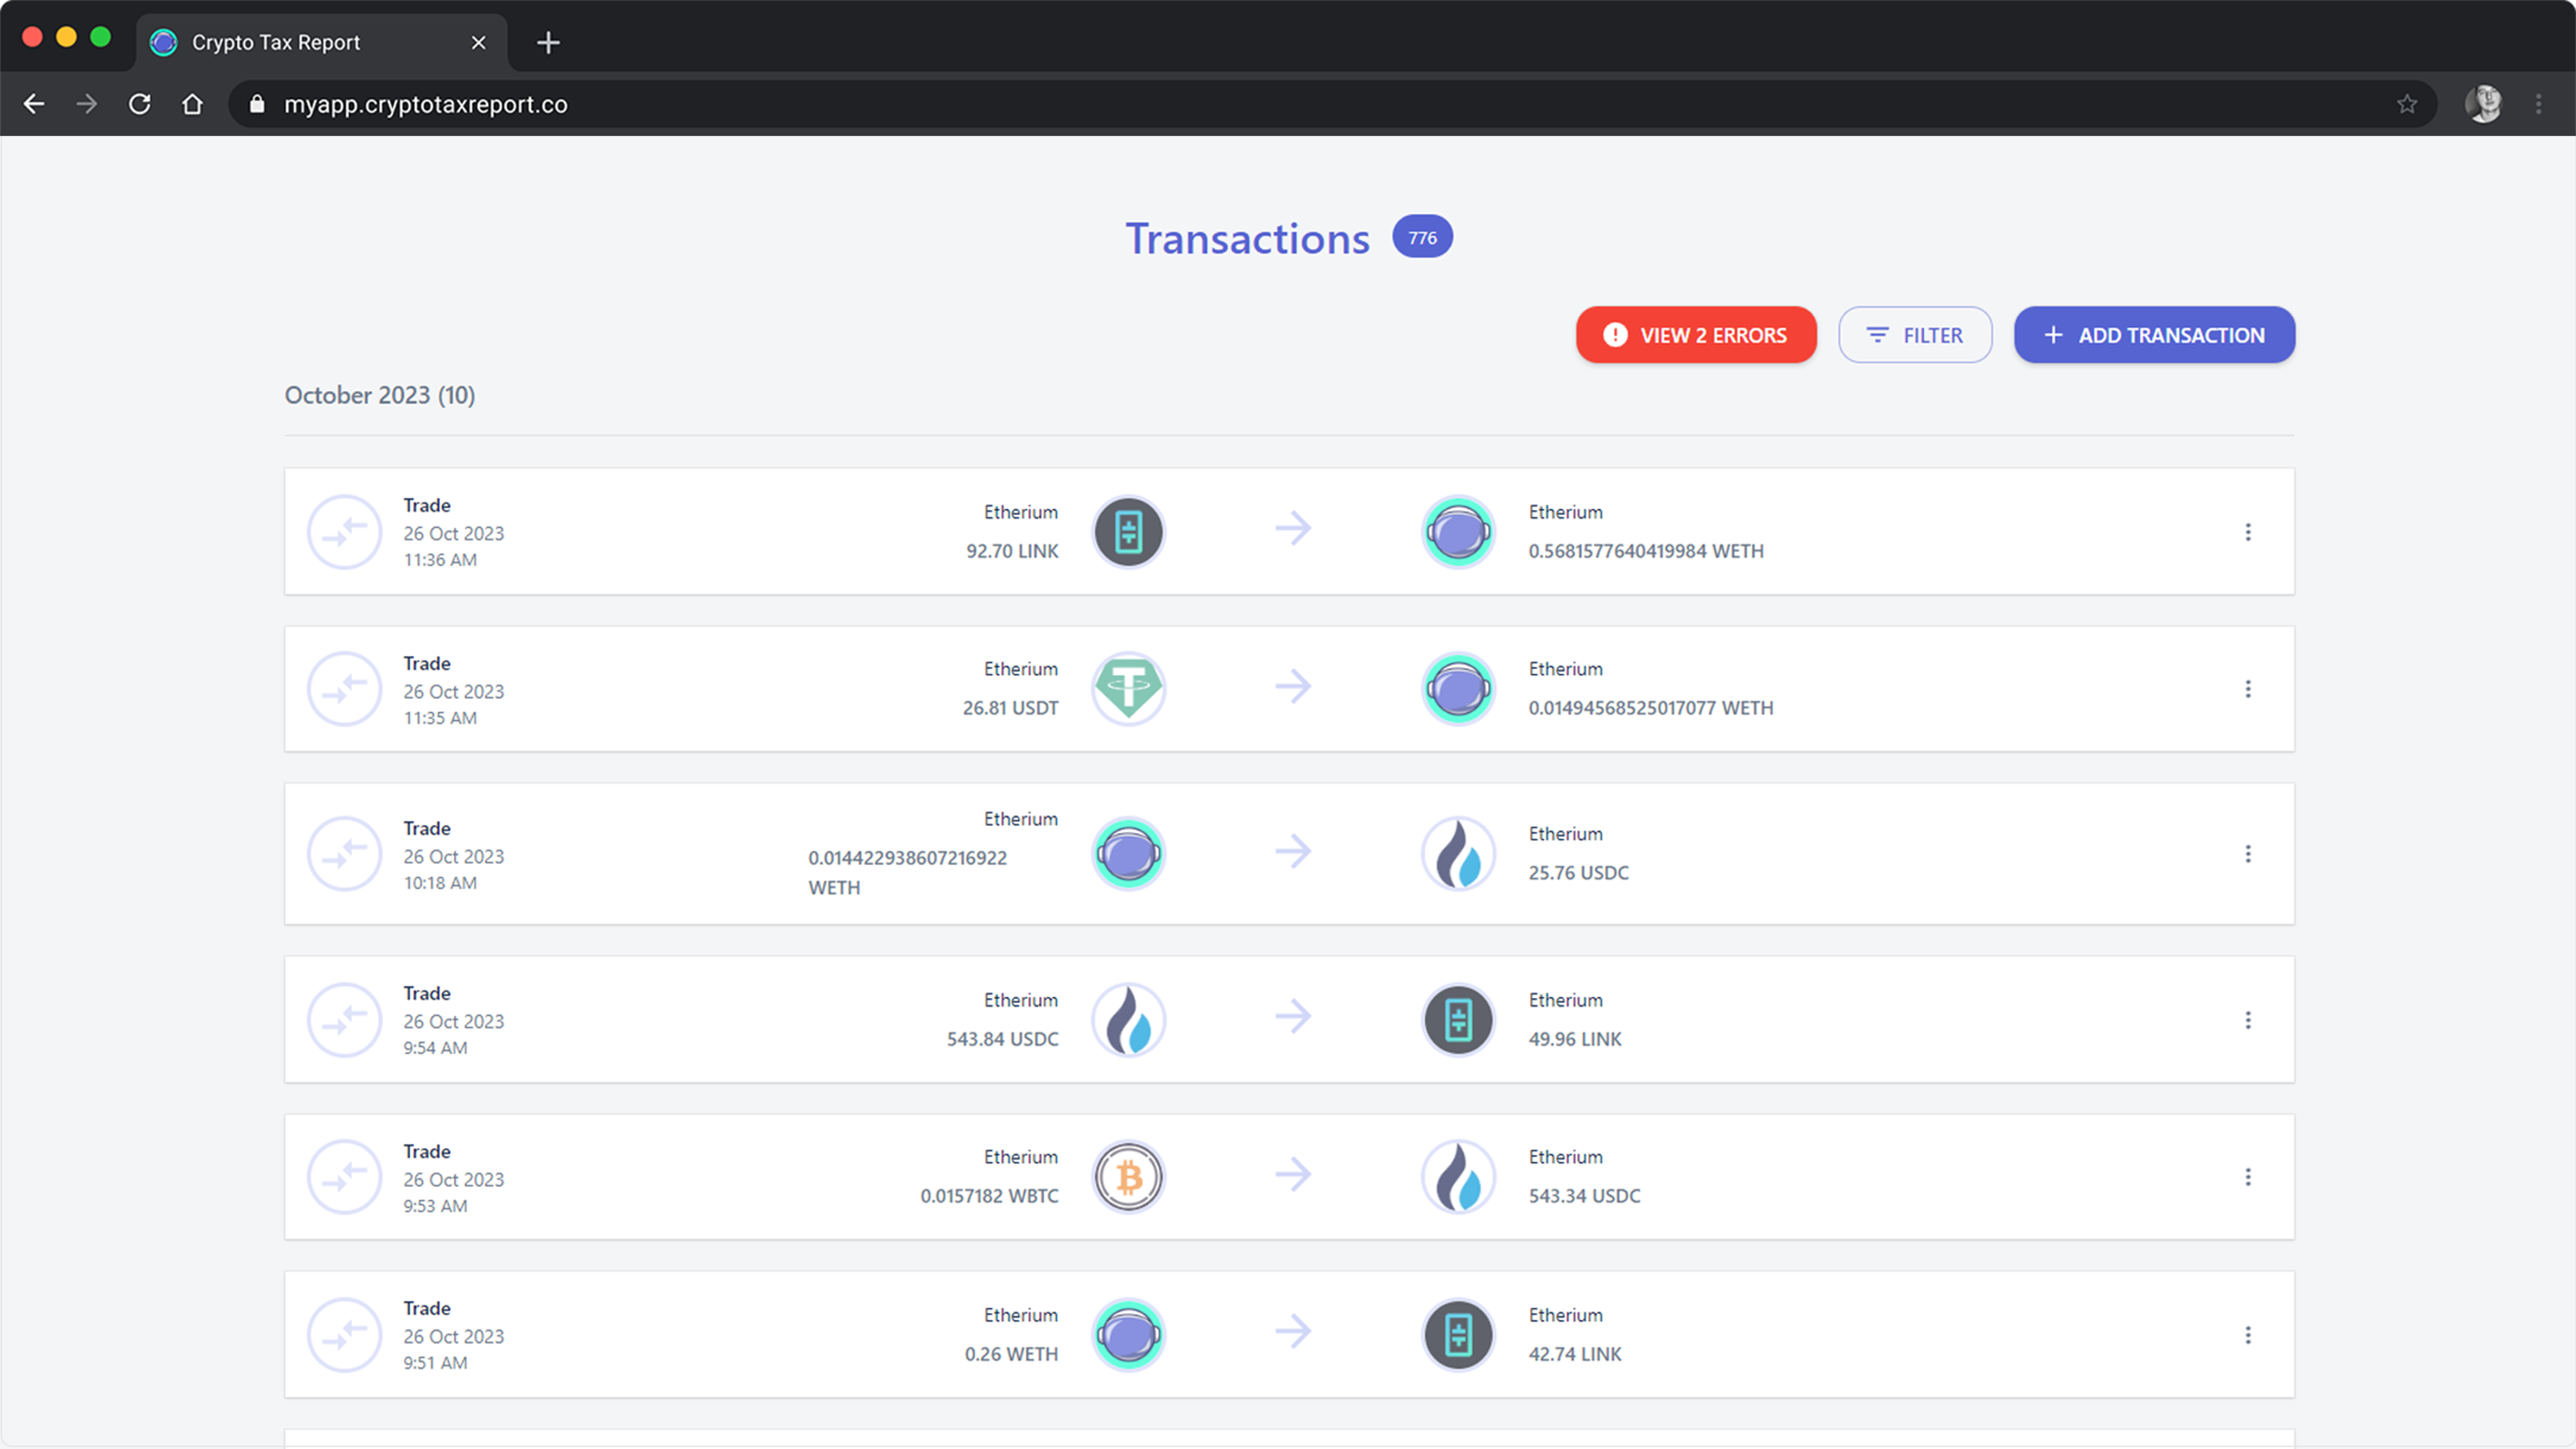Open options menu for 25.76 USDC trade
The height and width of the screenshot is (1449, 2576).
[2248, 854]
